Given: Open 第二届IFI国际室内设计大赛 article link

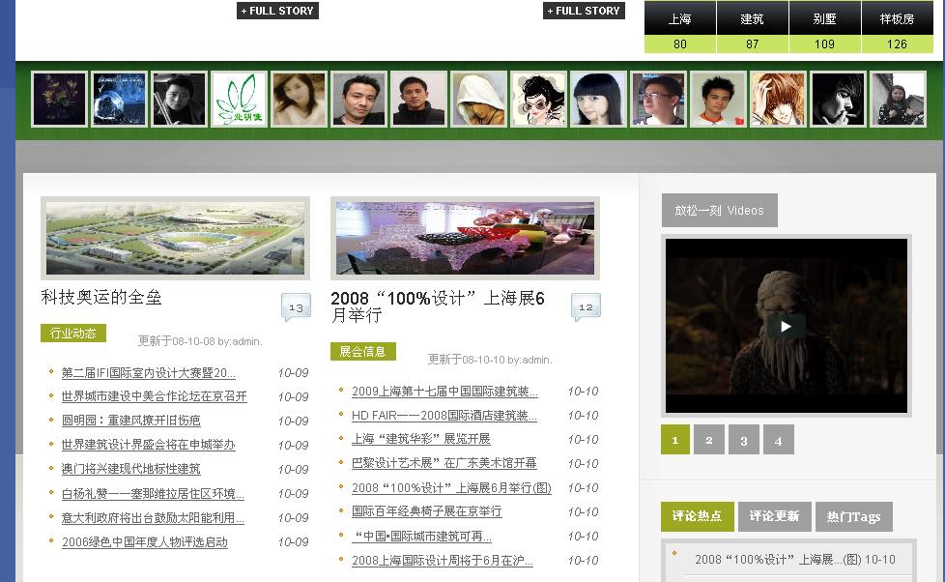Looking at the screenshot, I should pos(148,373).
